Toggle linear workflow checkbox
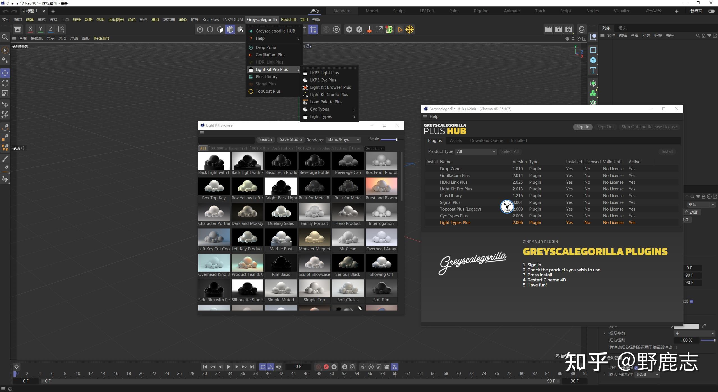Viewport: 718px width, 392px height. click(x=636, y=368)
